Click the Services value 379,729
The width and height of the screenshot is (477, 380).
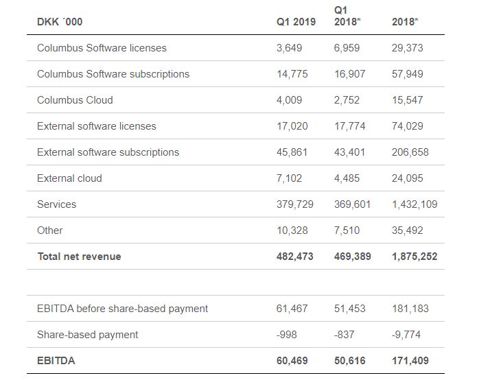coord(294,204)
